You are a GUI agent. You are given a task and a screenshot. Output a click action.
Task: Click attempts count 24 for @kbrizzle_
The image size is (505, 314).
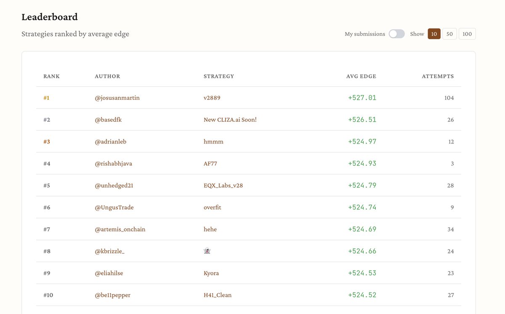[x=451, y=251]
